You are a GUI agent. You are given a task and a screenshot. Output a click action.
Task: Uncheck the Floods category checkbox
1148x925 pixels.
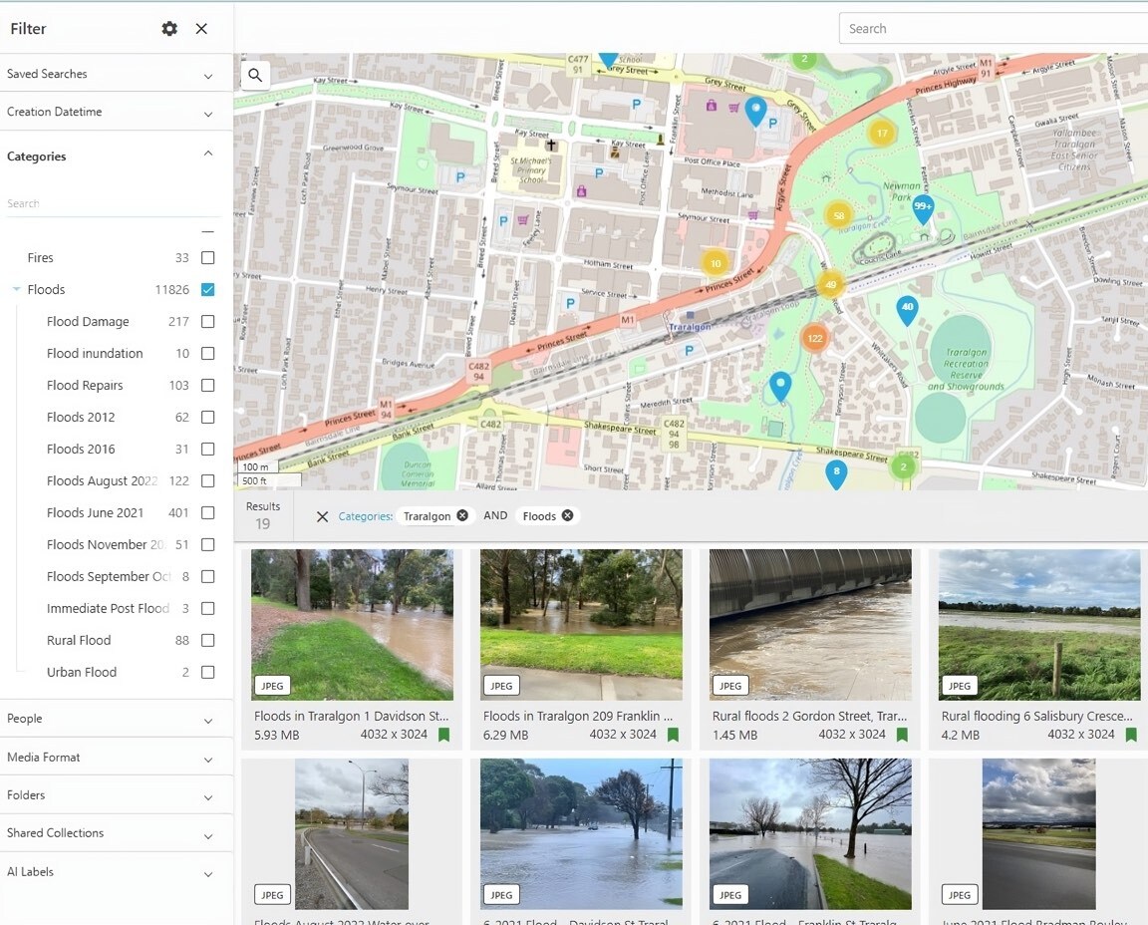(x=207, y=290)
